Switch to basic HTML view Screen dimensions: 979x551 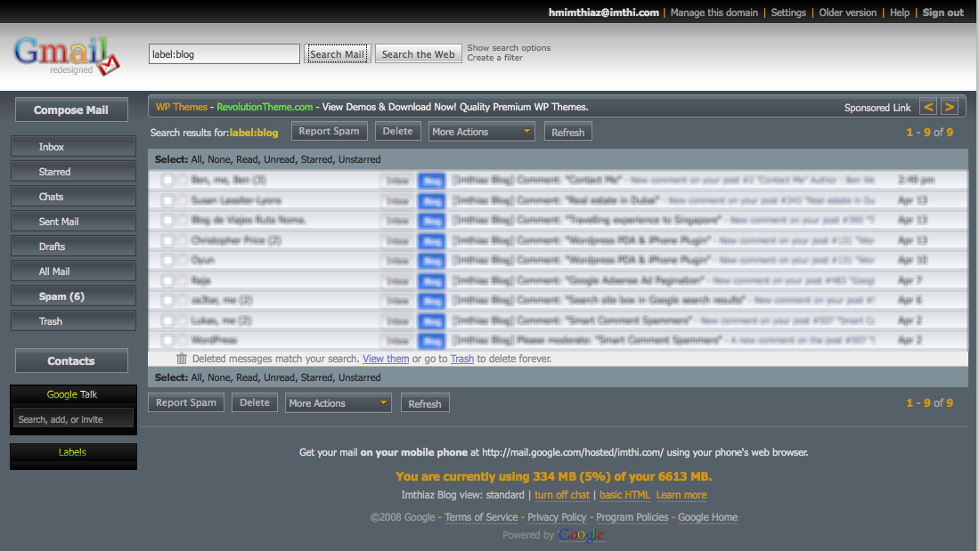pos(624,495)
